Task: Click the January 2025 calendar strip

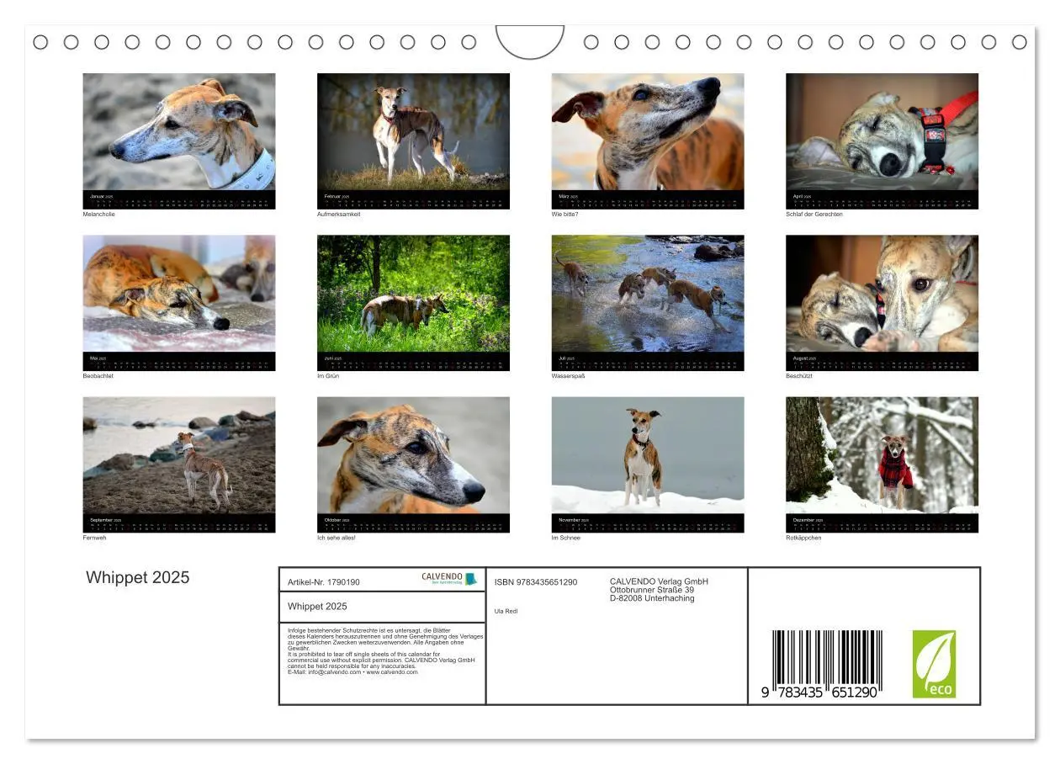Action: click(x=179, y=200)
